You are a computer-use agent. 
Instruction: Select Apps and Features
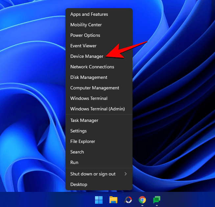[x=89, y=14]
